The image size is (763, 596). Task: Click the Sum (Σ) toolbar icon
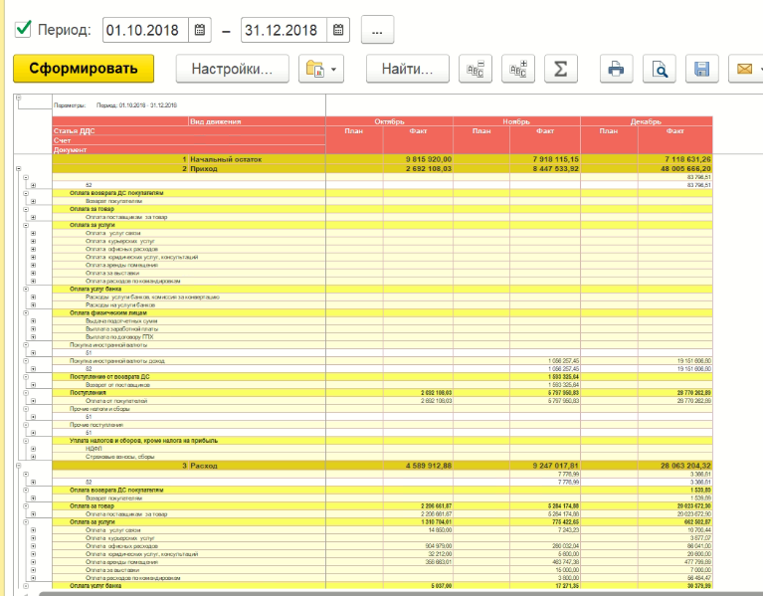click(x=560, y=69)
